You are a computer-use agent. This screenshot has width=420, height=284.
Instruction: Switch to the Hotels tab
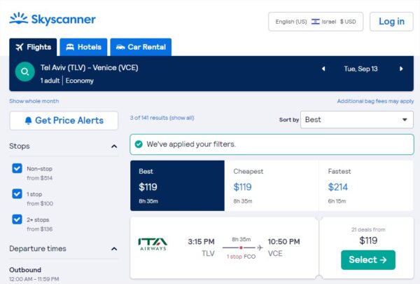tap(83, 47)
